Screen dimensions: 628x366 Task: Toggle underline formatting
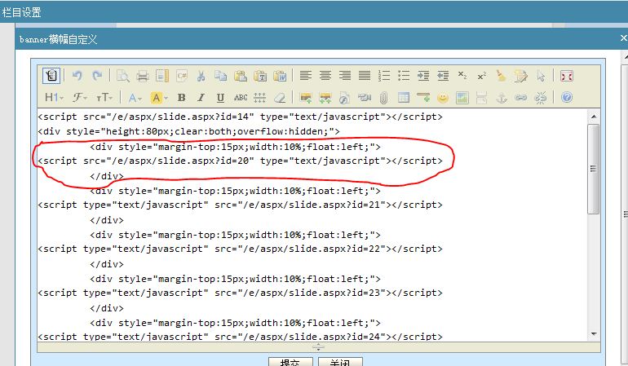tap(220, 97)
